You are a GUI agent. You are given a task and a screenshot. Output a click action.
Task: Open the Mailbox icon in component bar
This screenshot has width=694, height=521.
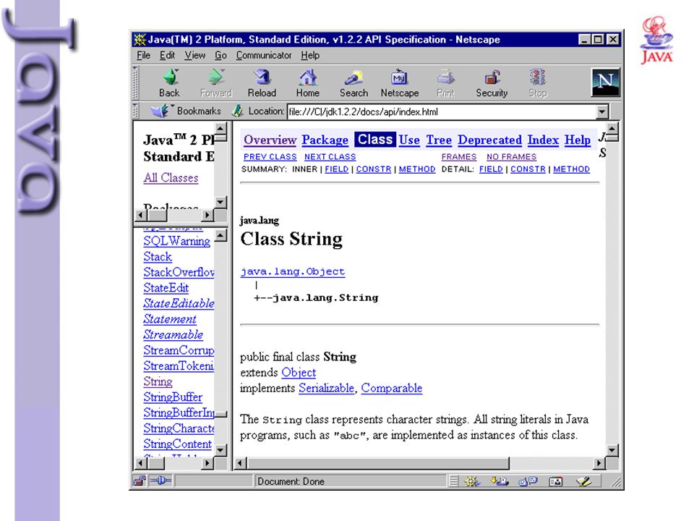500,481
